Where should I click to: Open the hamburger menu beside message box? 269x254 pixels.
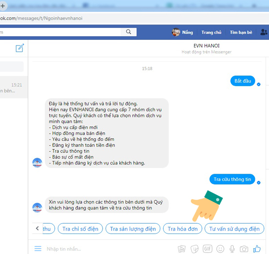[x=38, y=249]
